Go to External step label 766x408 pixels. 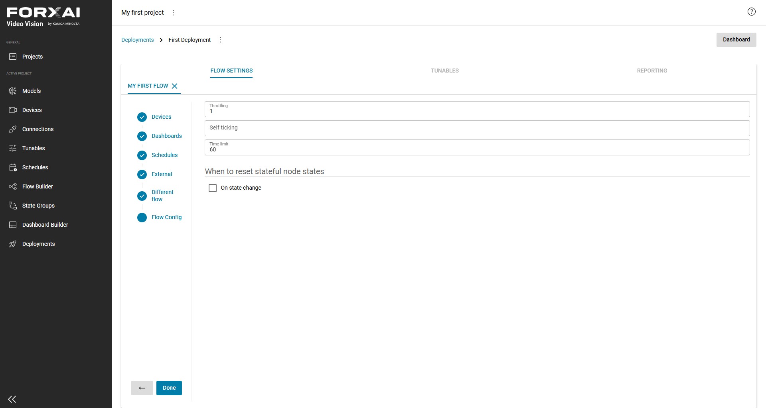click(x=162, y=174)
